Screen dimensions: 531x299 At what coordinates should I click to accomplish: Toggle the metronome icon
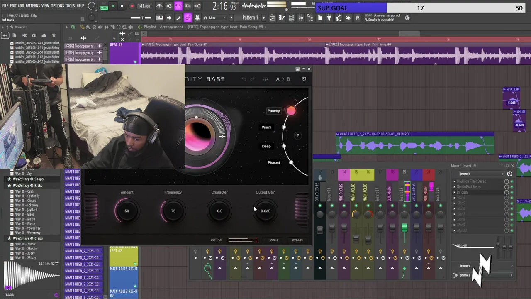(159, 6)
